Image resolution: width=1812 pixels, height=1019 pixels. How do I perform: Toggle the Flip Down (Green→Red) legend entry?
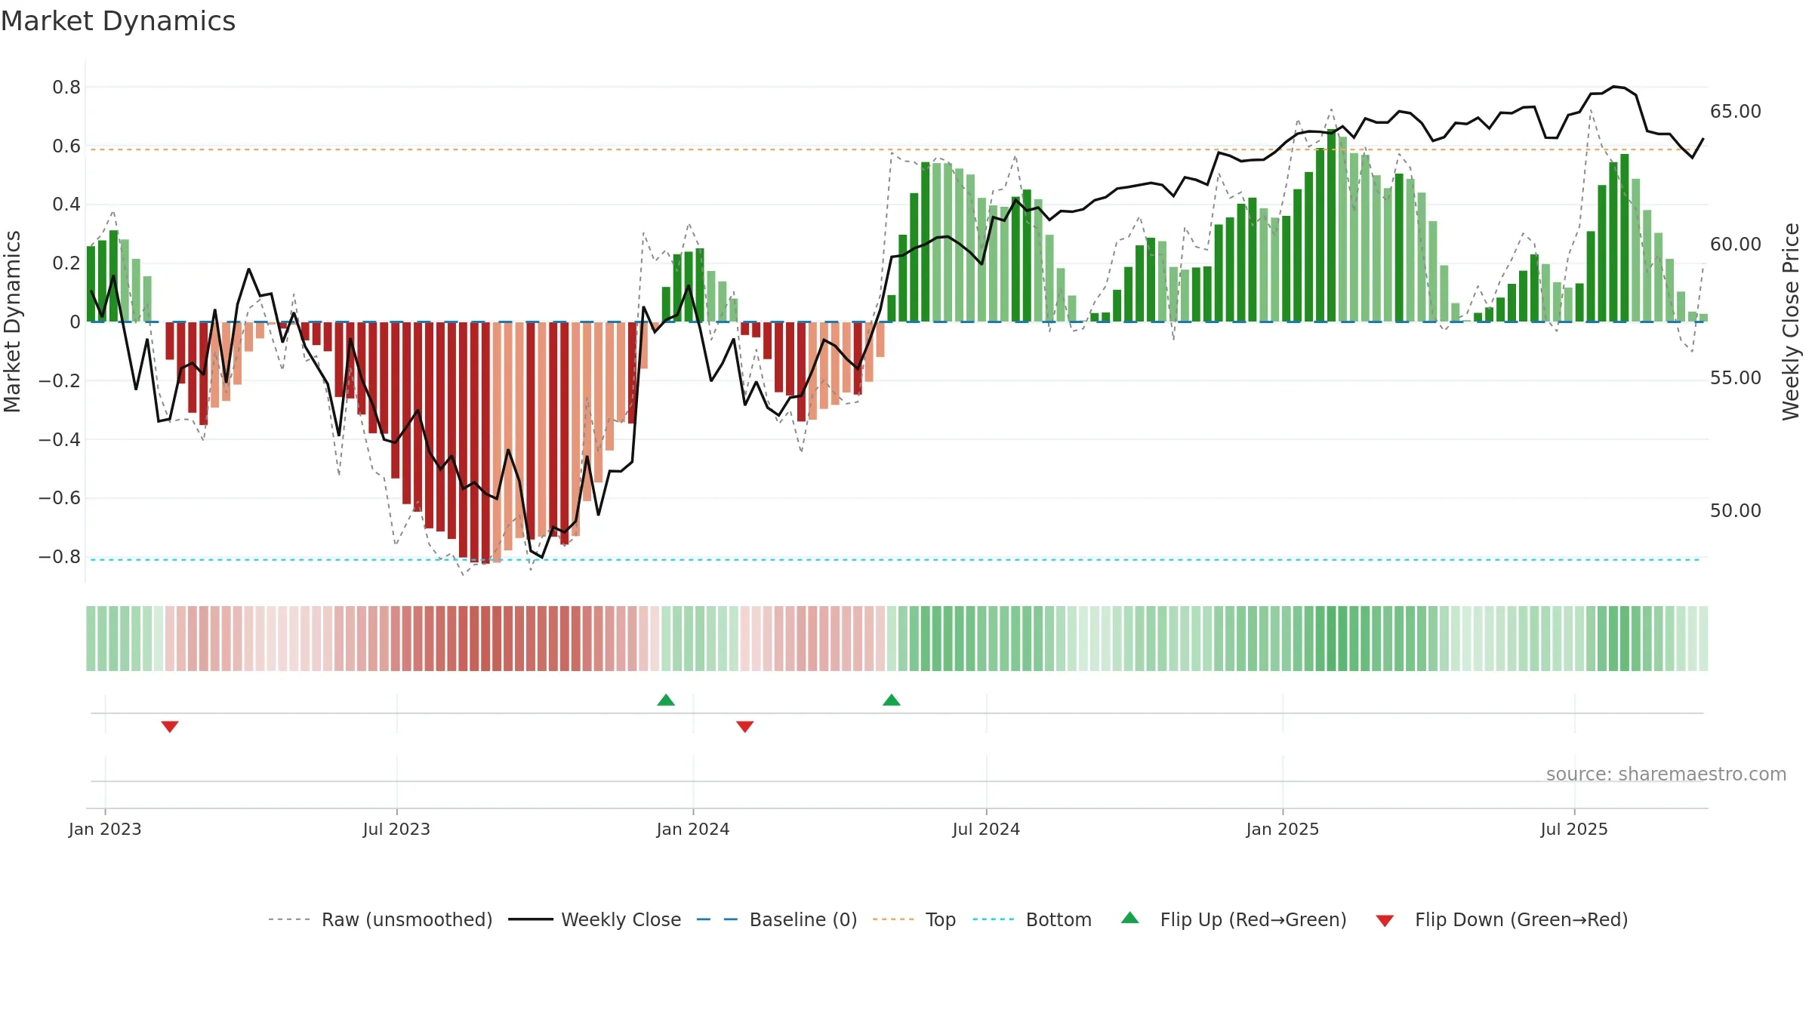[1502, 919]
